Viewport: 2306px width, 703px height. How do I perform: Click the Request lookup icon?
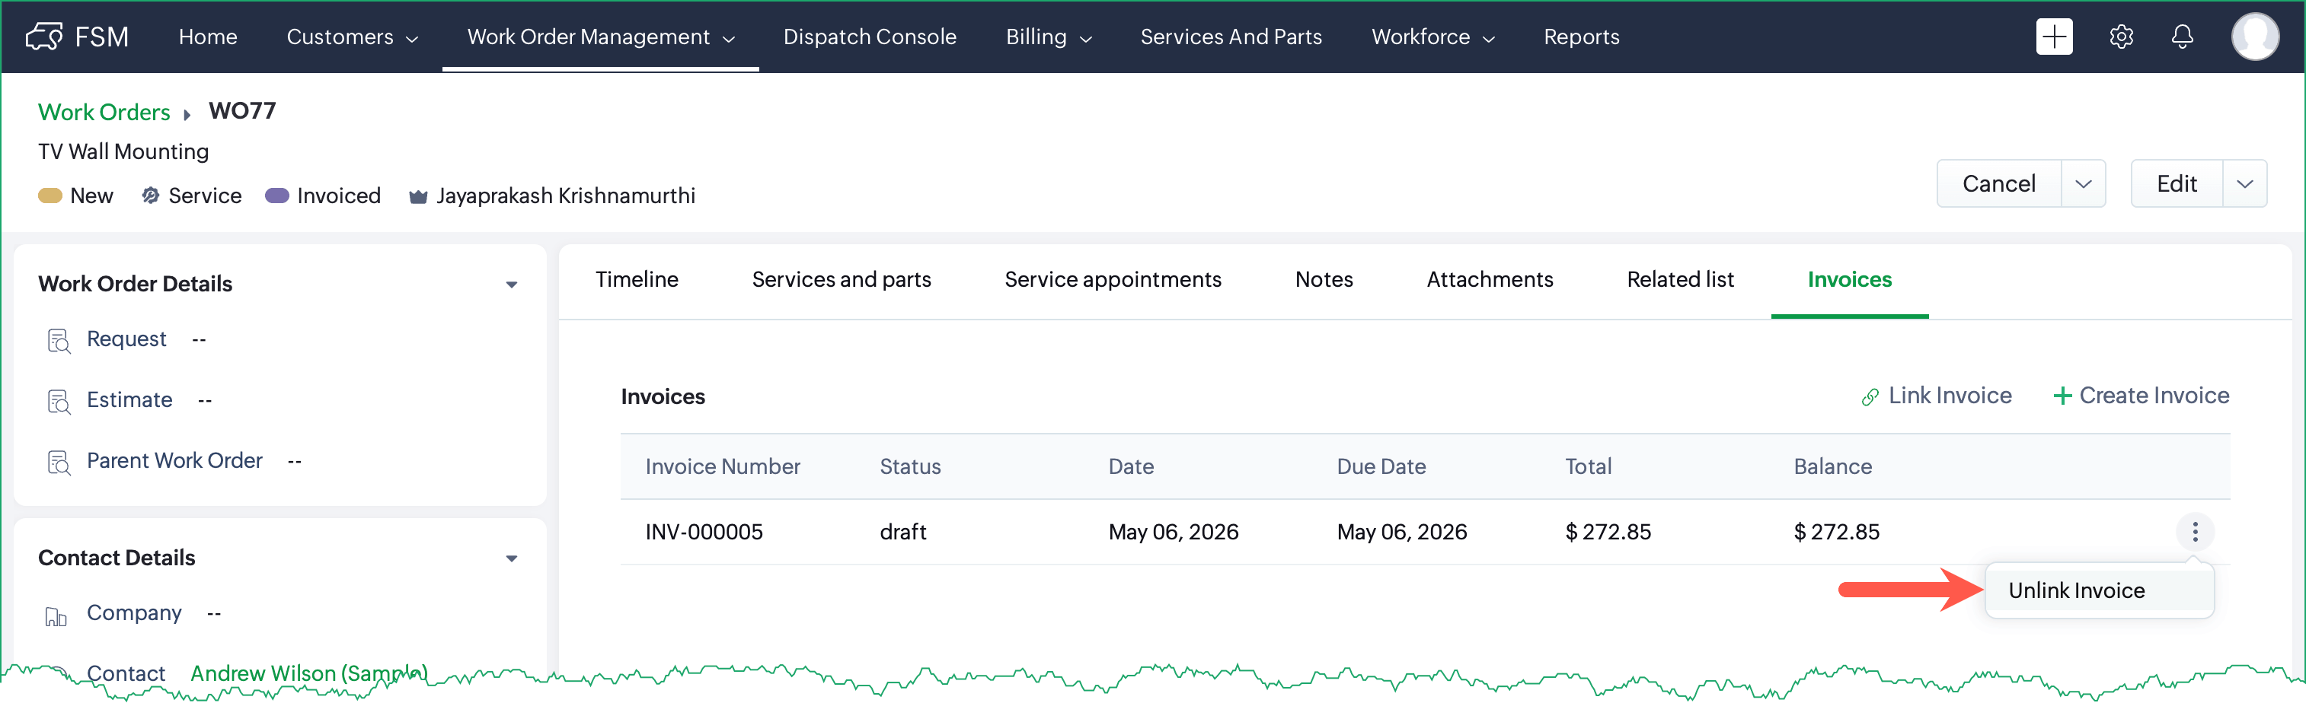pyautogui.click(x=58, y=341)
